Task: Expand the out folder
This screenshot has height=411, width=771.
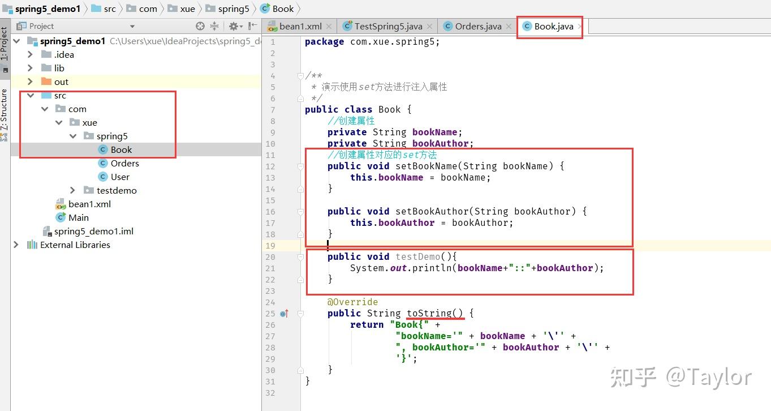Action: coord(31,82)
